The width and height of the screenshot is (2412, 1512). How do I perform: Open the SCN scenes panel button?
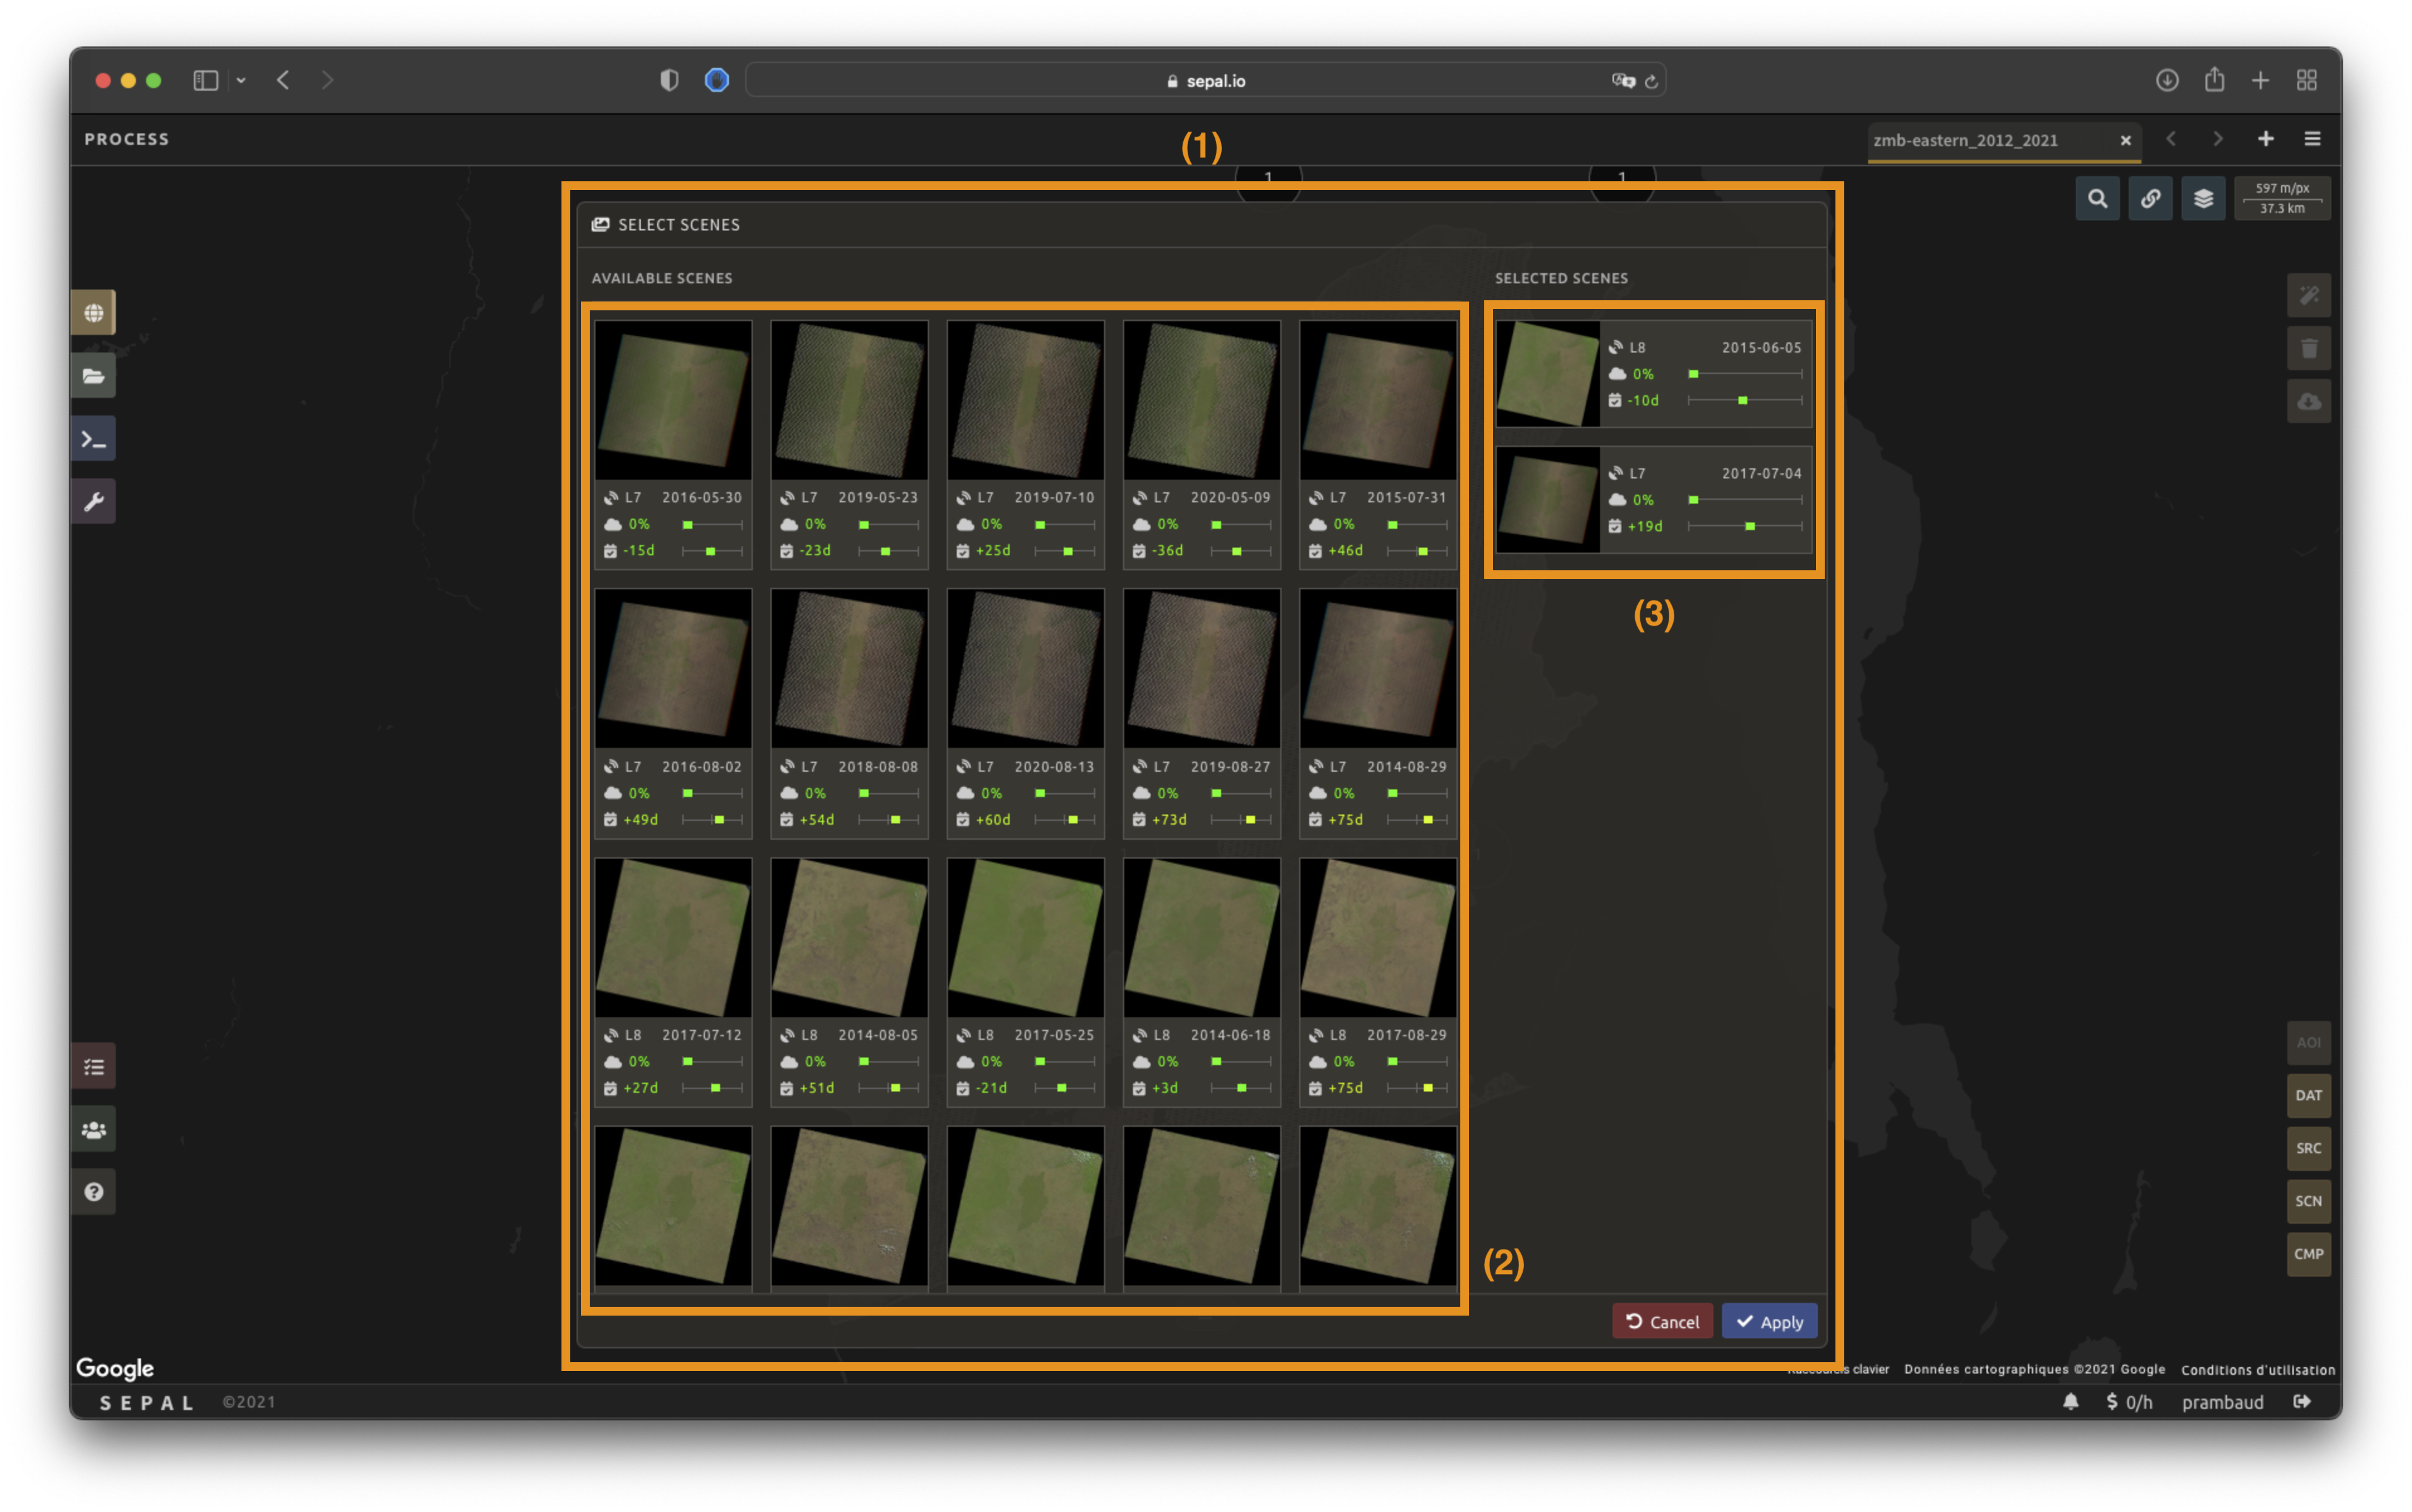pyautogui.click(x=2308, y=1201)
